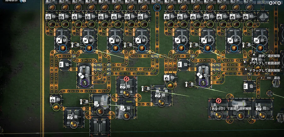Select the 協 building below the ESC hint

coord(250,86)
